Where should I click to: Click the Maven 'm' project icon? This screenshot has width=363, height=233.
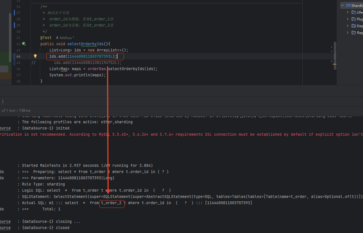point(348,5)
